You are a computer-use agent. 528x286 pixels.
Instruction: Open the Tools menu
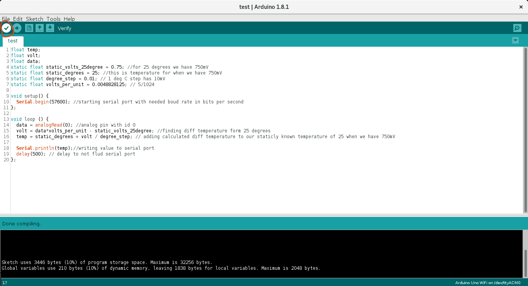53,19
